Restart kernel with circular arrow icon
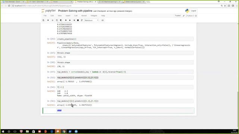Image resolution: width=239 pixels, height=134 pixels. (82, 20)
